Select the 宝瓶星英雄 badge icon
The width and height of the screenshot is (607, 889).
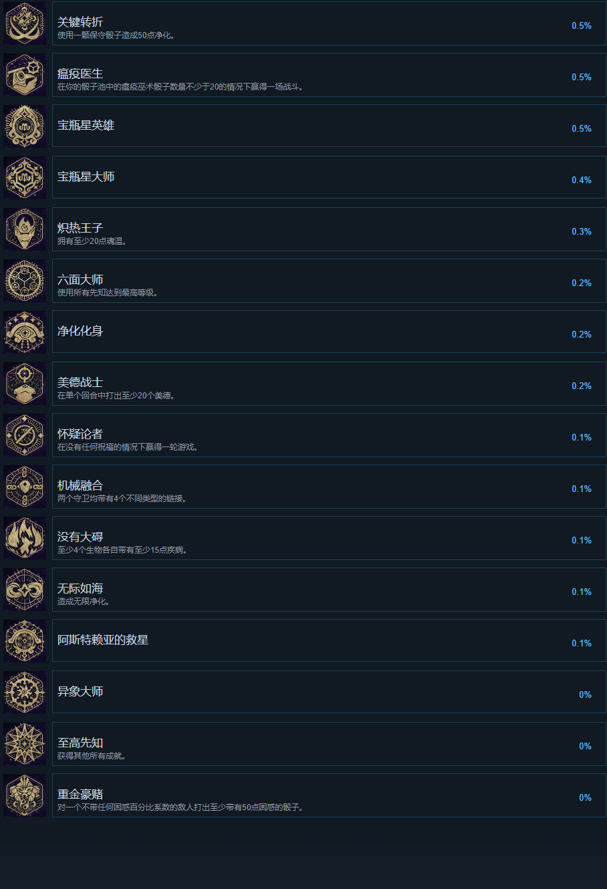point(25,126)
